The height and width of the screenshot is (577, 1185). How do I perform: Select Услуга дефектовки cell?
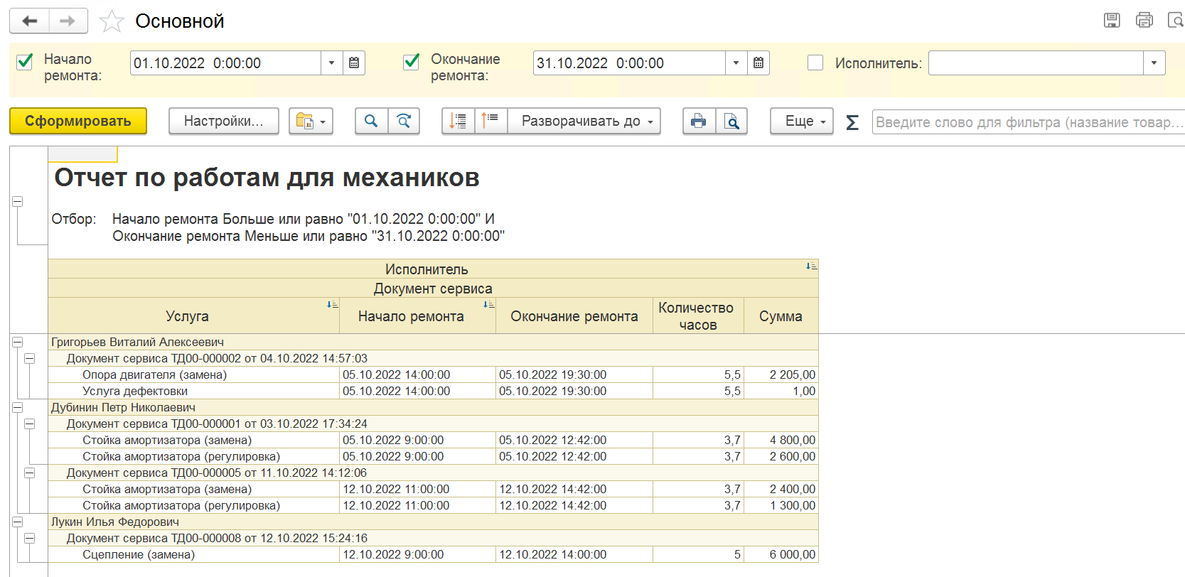coord(193,391)
